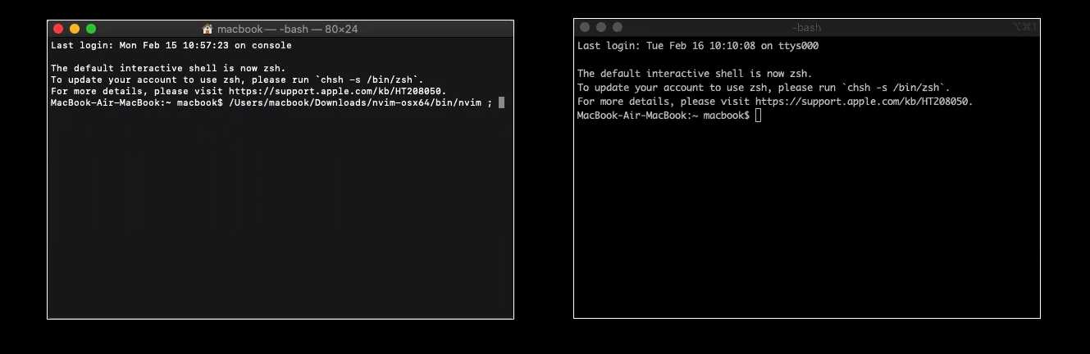This screenshot has width=1090, height=354.
Task: Close the macbook bash window with the red button
Action: [x=58, y=29]
